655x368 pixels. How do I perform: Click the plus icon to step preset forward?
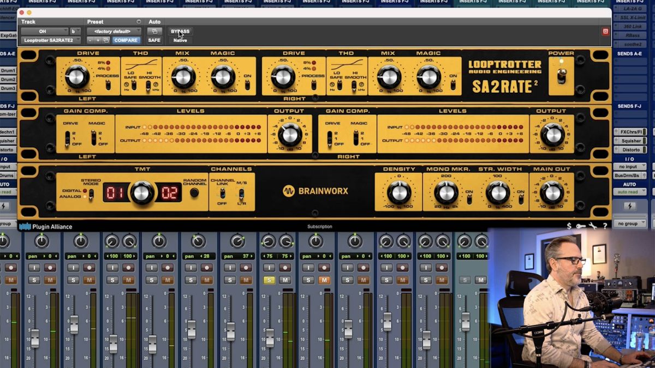(98, 40)
